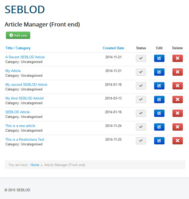Open the My third SEBLOD Article! link
This screenshot has width=189, height=199.
tap(25, 98)
